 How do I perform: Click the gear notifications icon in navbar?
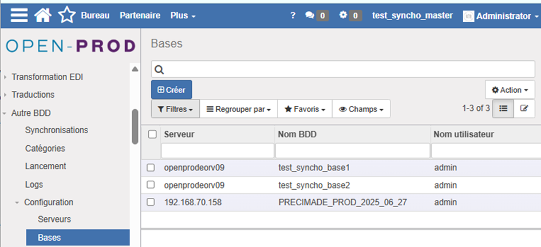[343, 15]
